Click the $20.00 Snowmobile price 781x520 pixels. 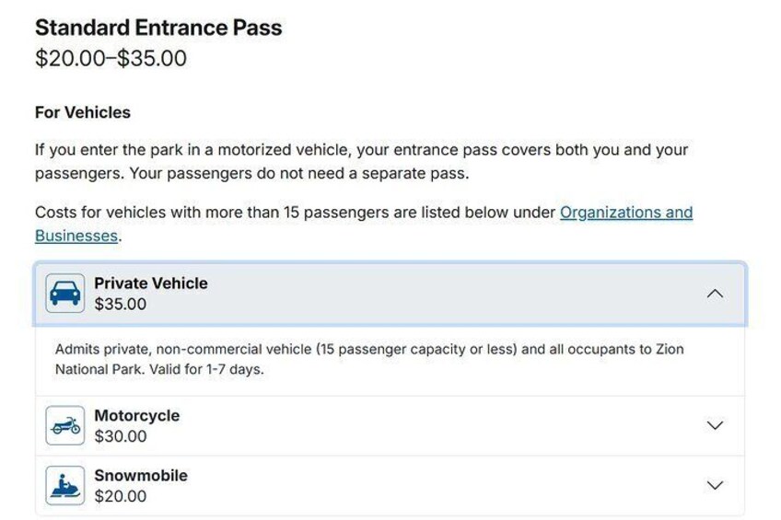(x=120, y=497)
